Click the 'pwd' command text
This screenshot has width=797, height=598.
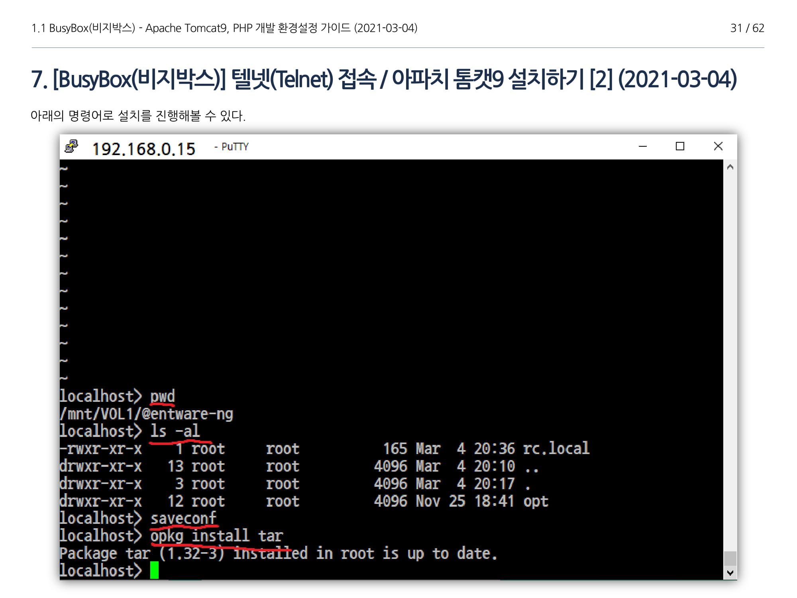(x=162, y=396)
